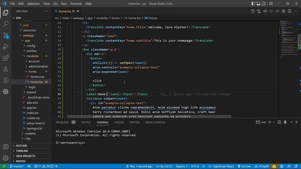Switch to the Jupyter panel tab
The width and height of the screenshot is (301, 169).
click(135, 122)
